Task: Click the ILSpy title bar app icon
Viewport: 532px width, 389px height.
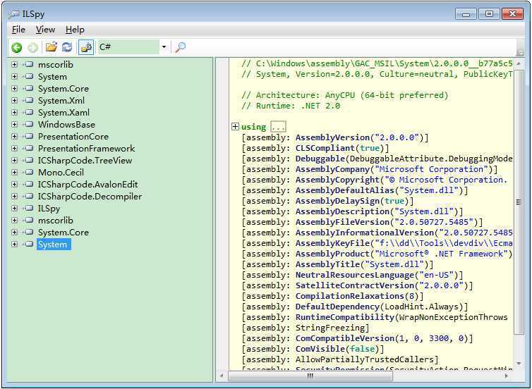Action: 14,14
